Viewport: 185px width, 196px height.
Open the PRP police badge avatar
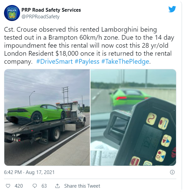(x=12, y=13)
